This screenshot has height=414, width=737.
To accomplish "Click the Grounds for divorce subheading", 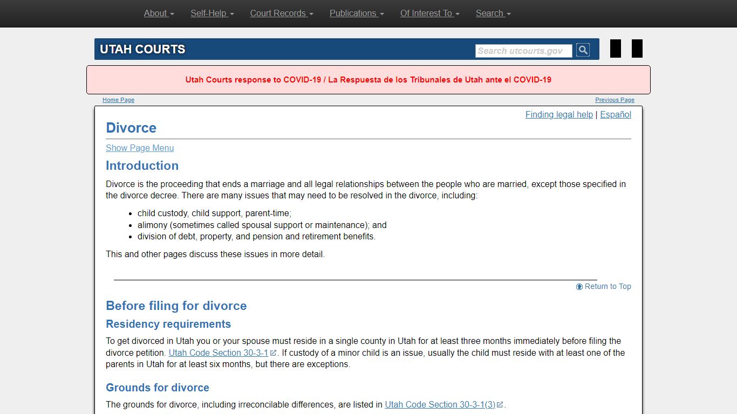I will pyautogui.click(x=158, y=388).
